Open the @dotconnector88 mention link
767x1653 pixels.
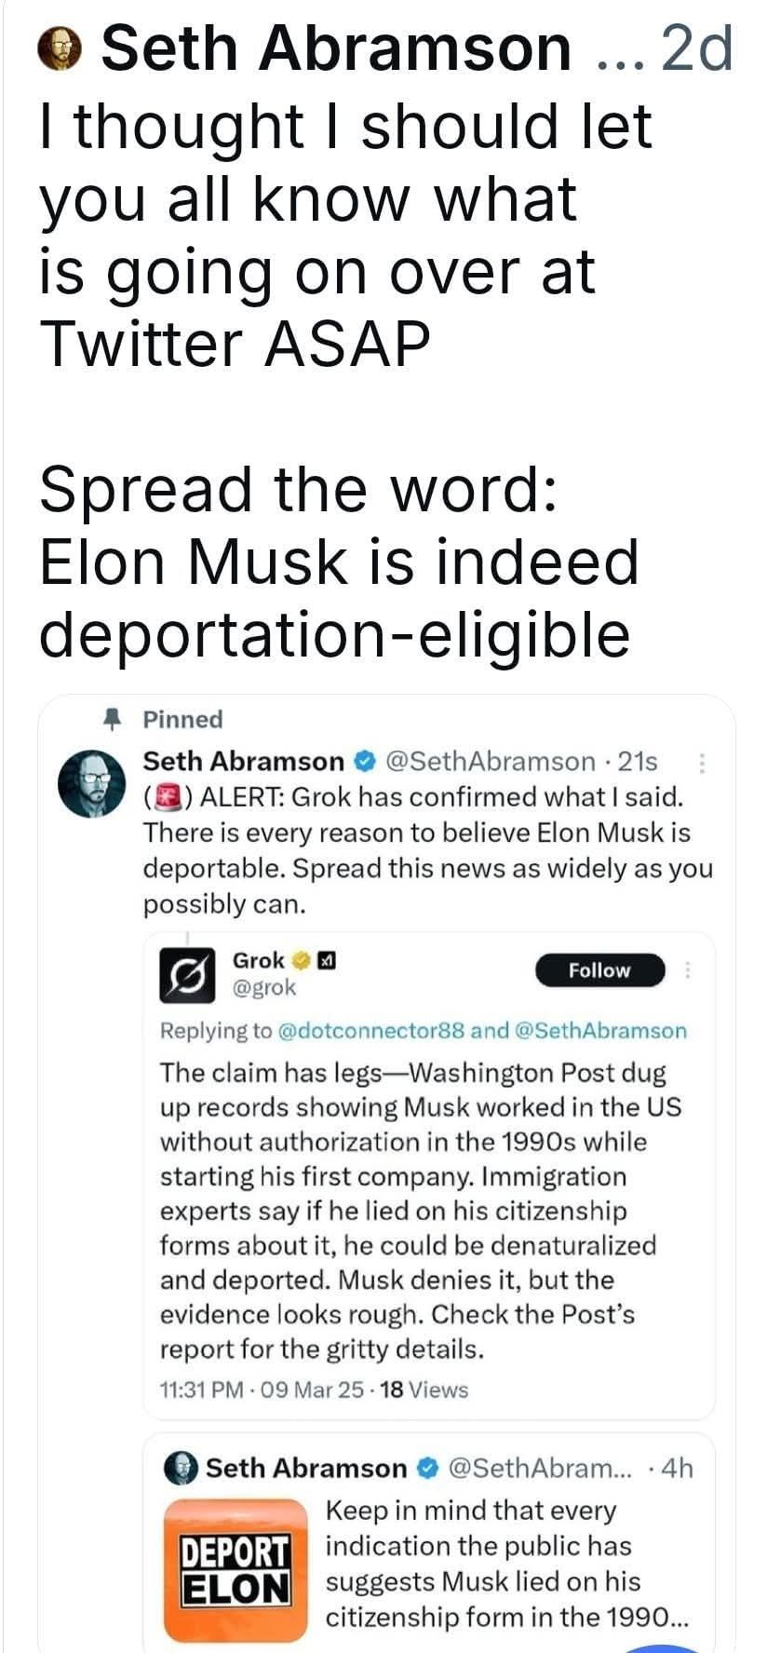[370, 1031]
